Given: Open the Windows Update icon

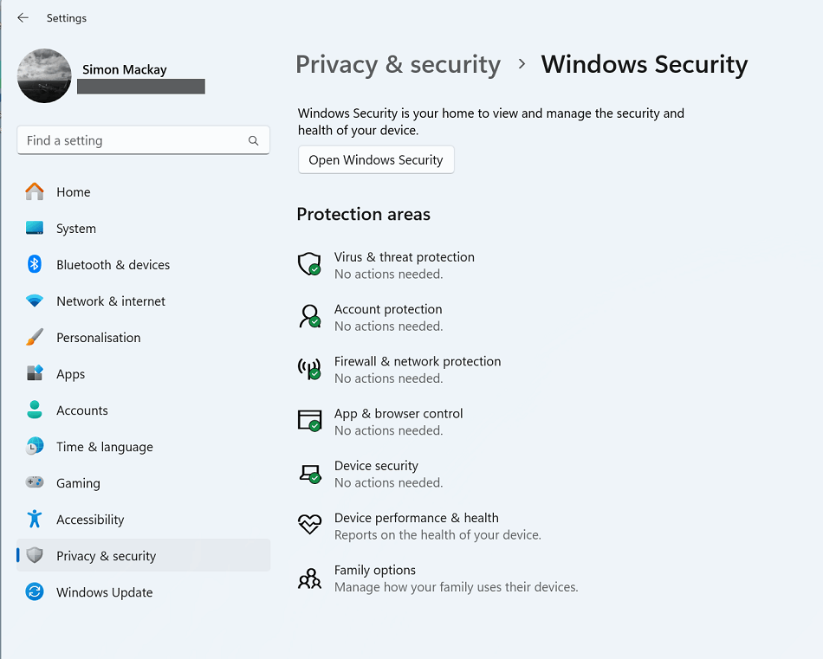Looking at the screenshot, I should [34, 592].
